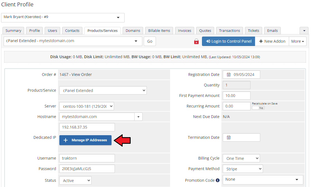Click the Manage IP Addresses button
The width and height of the screenshot is (311, 187).
pyautogui.click(x=85, y=140)
